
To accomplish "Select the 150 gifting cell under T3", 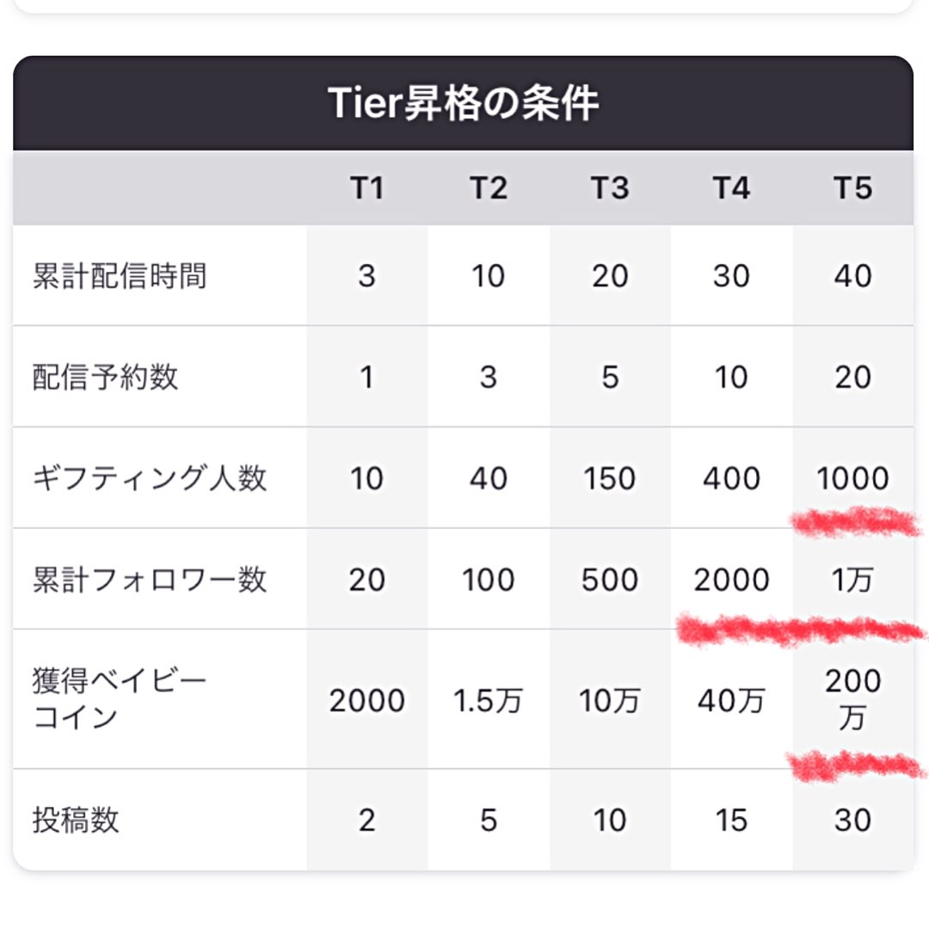I will (x=610, y=478).
